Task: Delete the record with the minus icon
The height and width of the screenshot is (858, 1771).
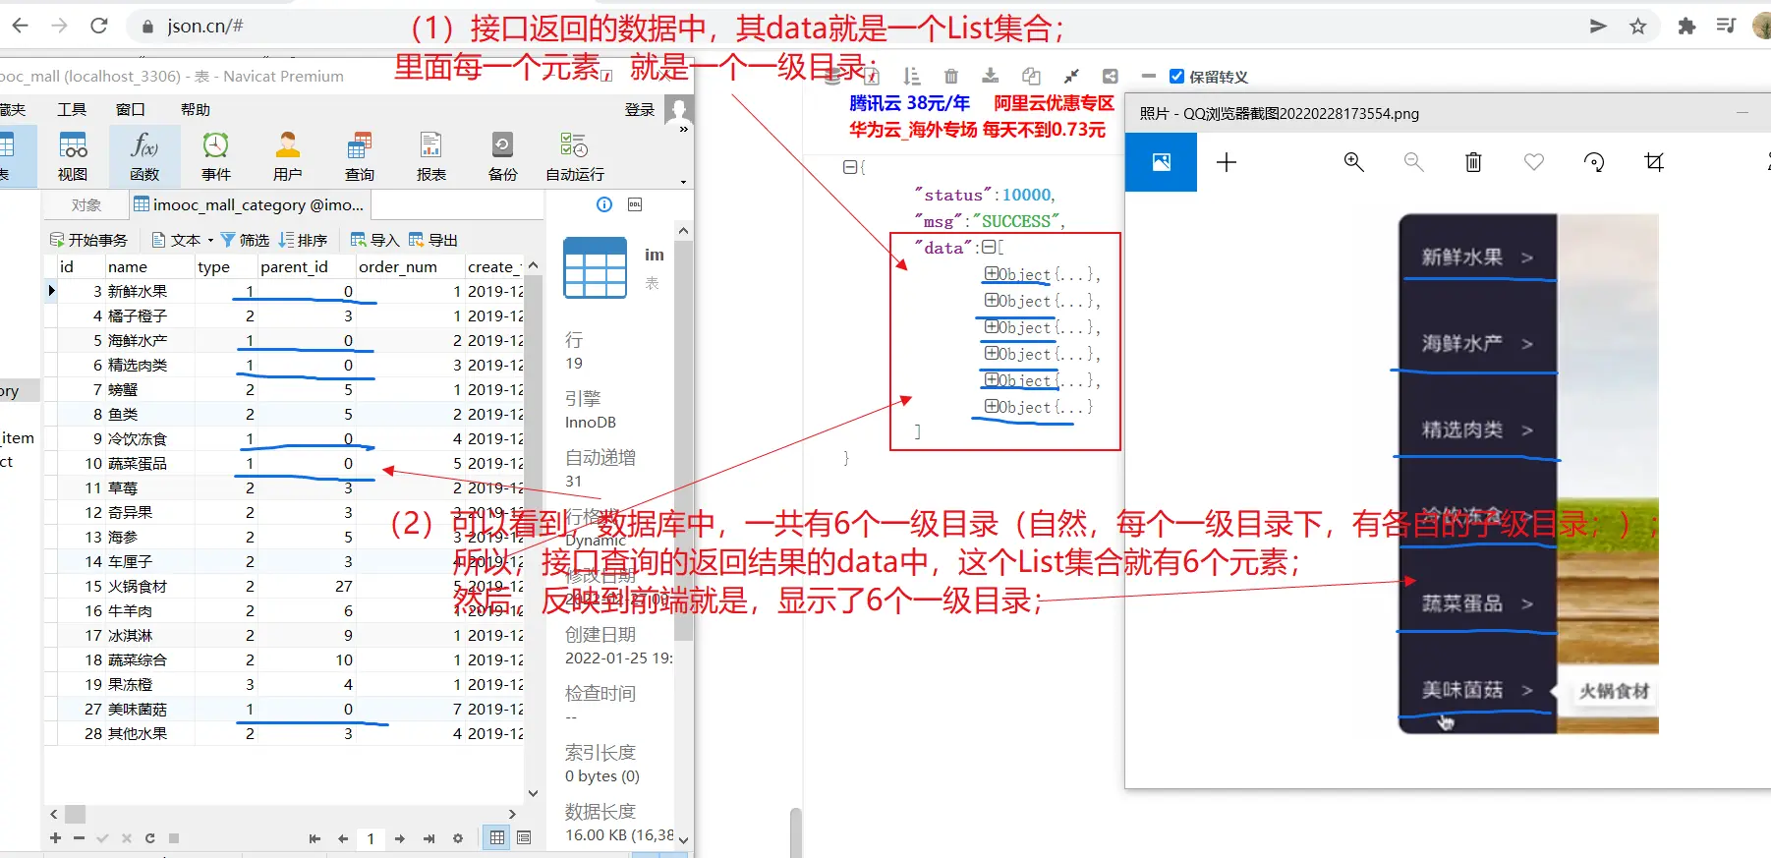Action: click(x=79, y=838)
